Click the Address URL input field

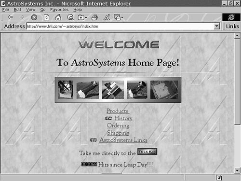click(120, 26)
